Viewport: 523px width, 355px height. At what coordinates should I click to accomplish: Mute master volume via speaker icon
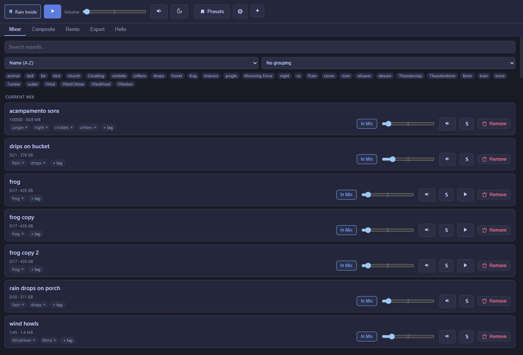159,11
